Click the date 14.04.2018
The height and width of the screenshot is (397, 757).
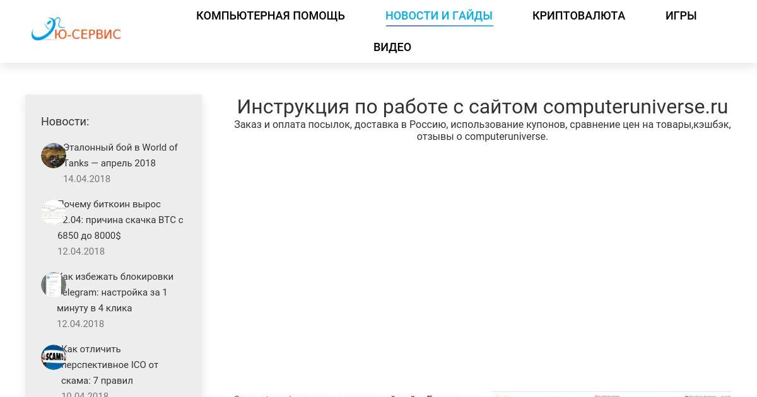86,179
